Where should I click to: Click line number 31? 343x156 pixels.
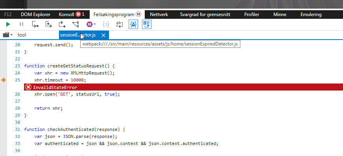pyautogui.click(x=17, y=129)
